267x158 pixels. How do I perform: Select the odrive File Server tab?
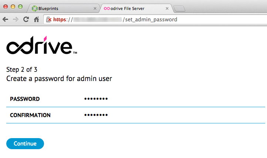(x=136, y=8)
